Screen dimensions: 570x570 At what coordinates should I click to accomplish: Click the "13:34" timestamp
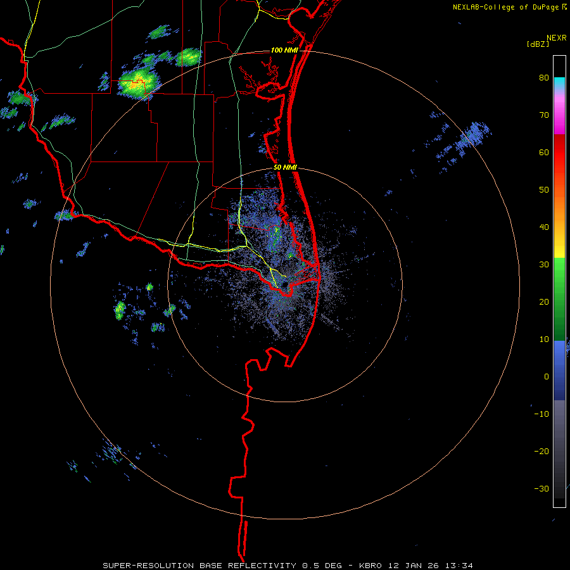(x=460, y=566)
